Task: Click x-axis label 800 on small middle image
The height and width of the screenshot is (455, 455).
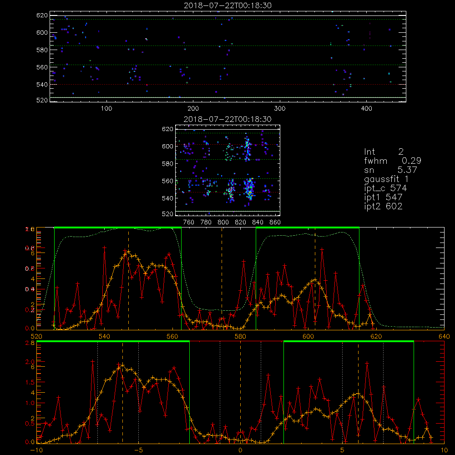Action: pyautogui.click(x=223, y=222)
